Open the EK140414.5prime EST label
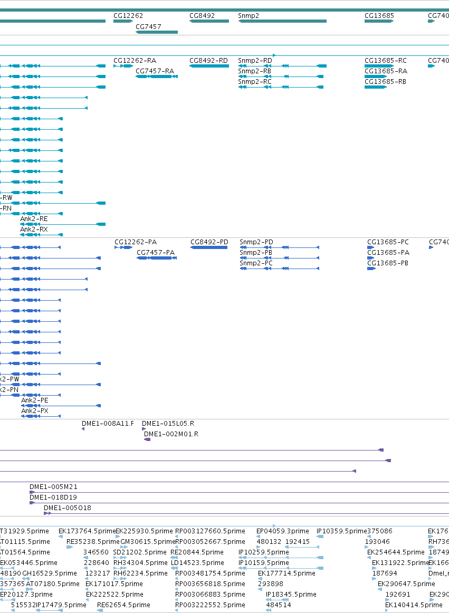The height and width of the screenshot is (613, 449). [x=414, y=605]
